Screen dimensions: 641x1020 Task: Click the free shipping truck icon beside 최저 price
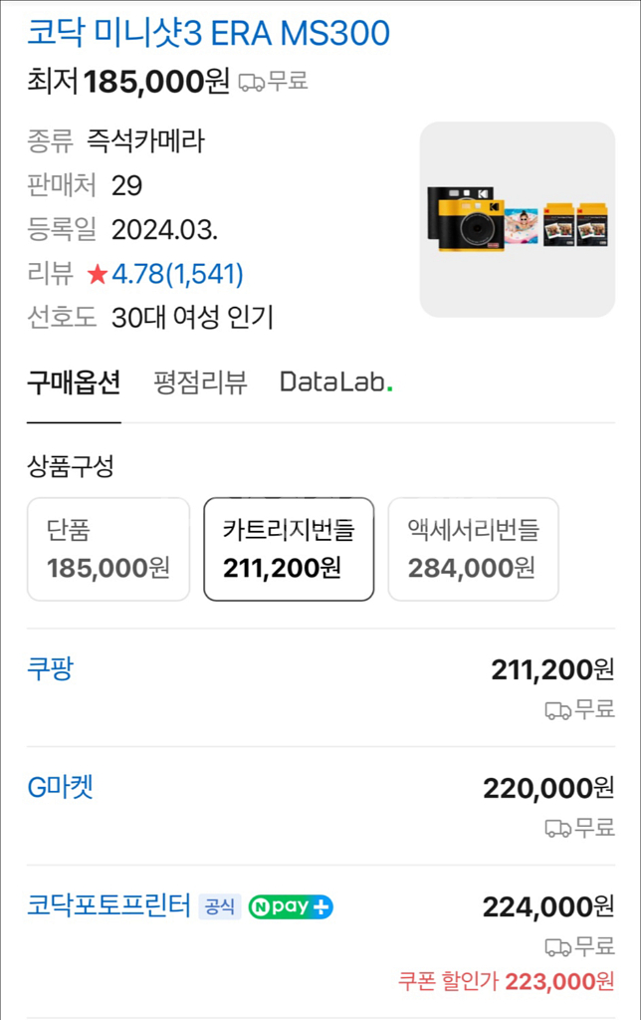pyautogui.click(x=252, y=83)
